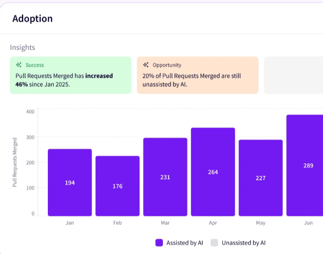
Task: Click the grey placeholder insight card
Action: pos(293,75)
